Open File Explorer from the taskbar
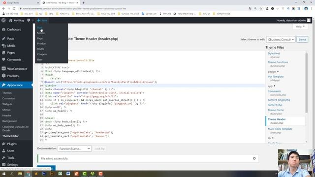This screenshot has width=315, height=177. [20, 174]
